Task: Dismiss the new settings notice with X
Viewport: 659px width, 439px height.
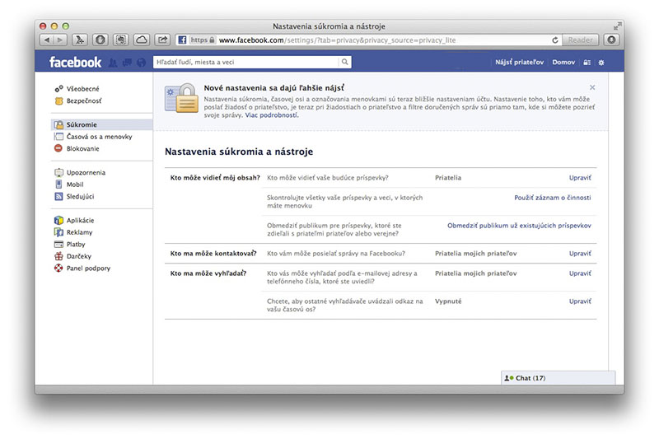Action: click(592, 87)
